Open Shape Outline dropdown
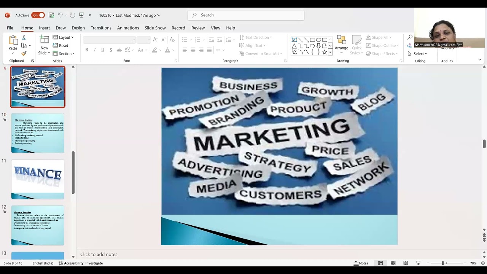 click(382, 46)
